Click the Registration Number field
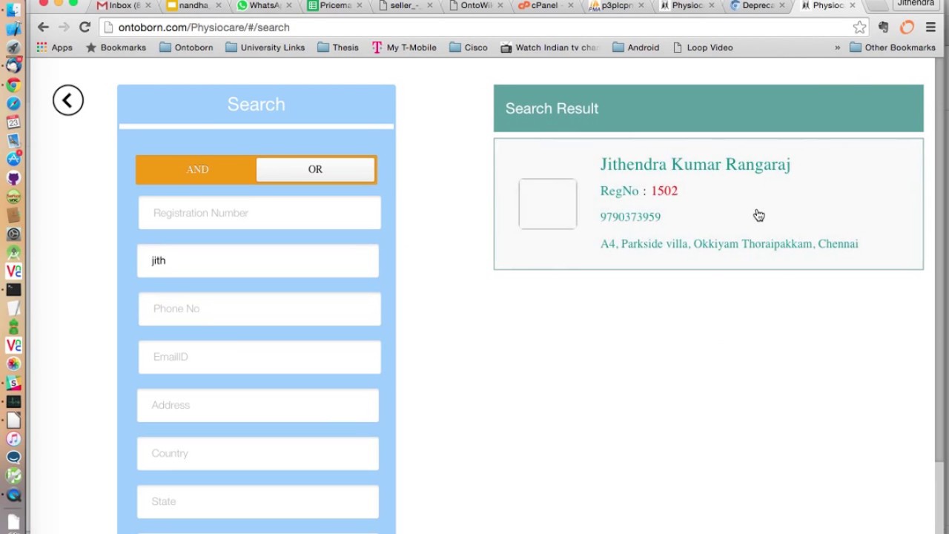949x534 pixels. [x=259, y=213]
